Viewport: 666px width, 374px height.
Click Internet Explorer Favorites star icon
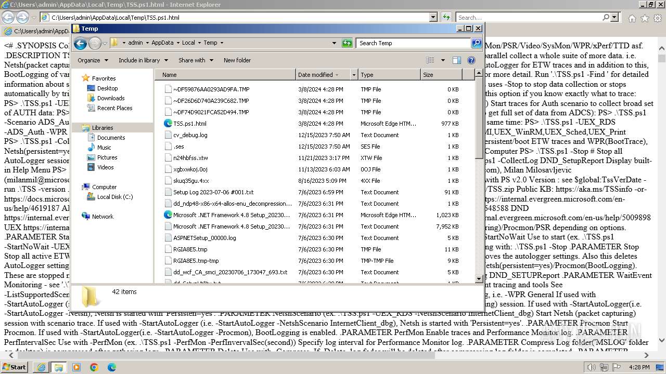click(645, 18)
